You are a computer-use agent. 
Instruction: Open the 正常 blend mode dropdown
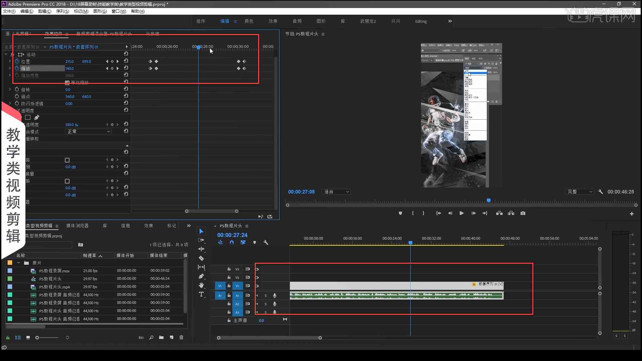88,132
